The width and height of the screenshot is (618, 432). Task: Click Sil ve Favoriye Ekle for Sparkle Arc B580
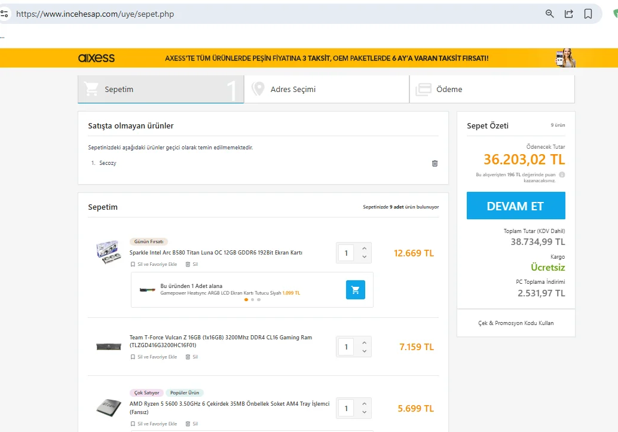click(x=157, y=265)
